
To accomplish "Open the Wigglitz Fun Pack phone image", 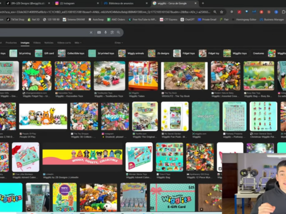I will (x=175, y=117).
